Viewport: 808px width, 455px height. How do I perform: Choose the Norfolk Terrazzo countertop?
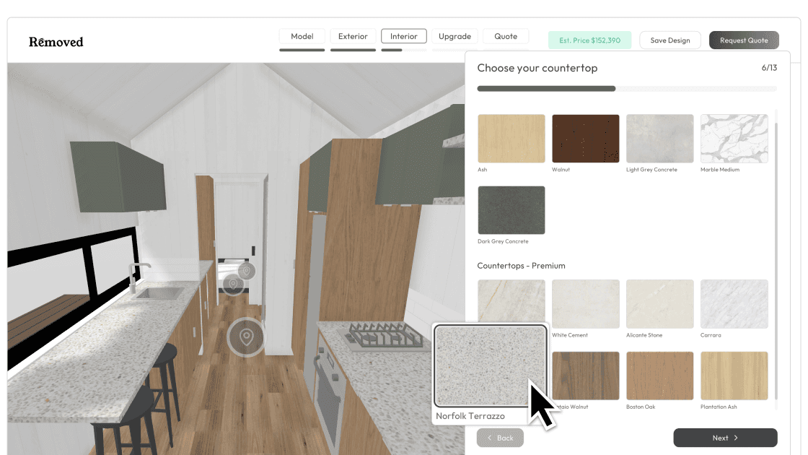[x=491, y=367]
